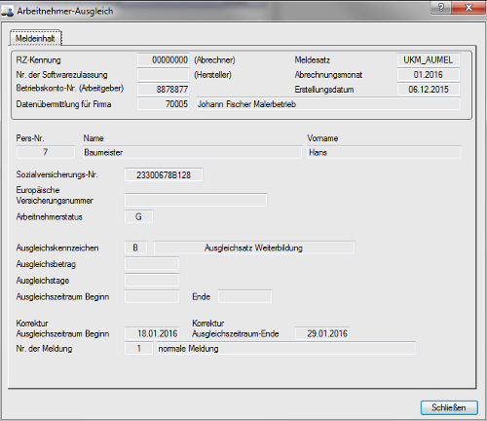Click the Betriebskonto-Nr. field 8878877
Viewport: 487px width, 421px height.
pyautogui.click(x=164, y=90)
